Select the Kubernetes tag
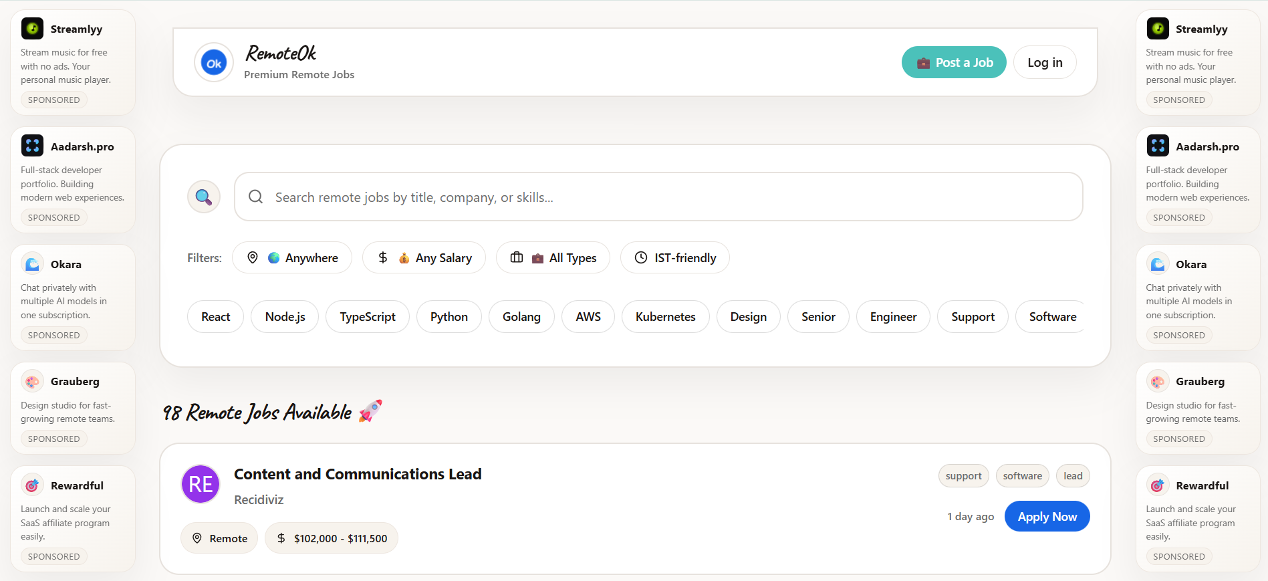The height and width of the screenshot is (581, 1268). point(665,316)
